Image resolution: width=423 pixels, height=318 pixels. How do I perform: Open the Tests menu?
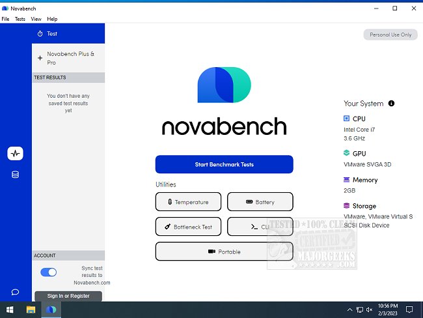click(x=20, y=20)
